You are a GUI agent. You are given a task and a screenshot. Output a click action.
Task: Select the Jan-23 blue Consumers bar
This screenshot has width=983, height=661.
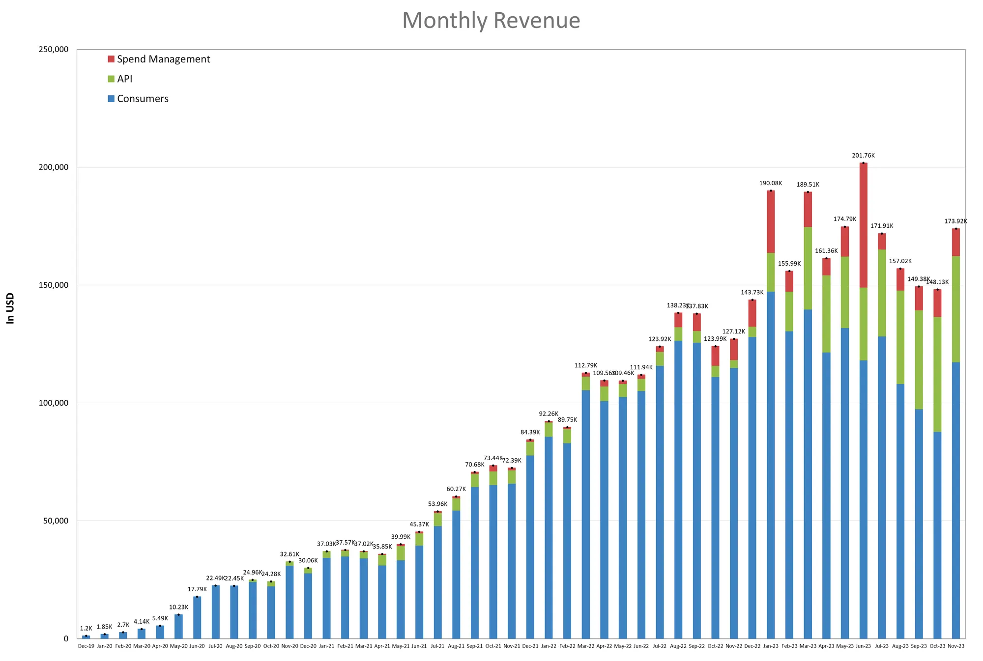tap(771, 465)
